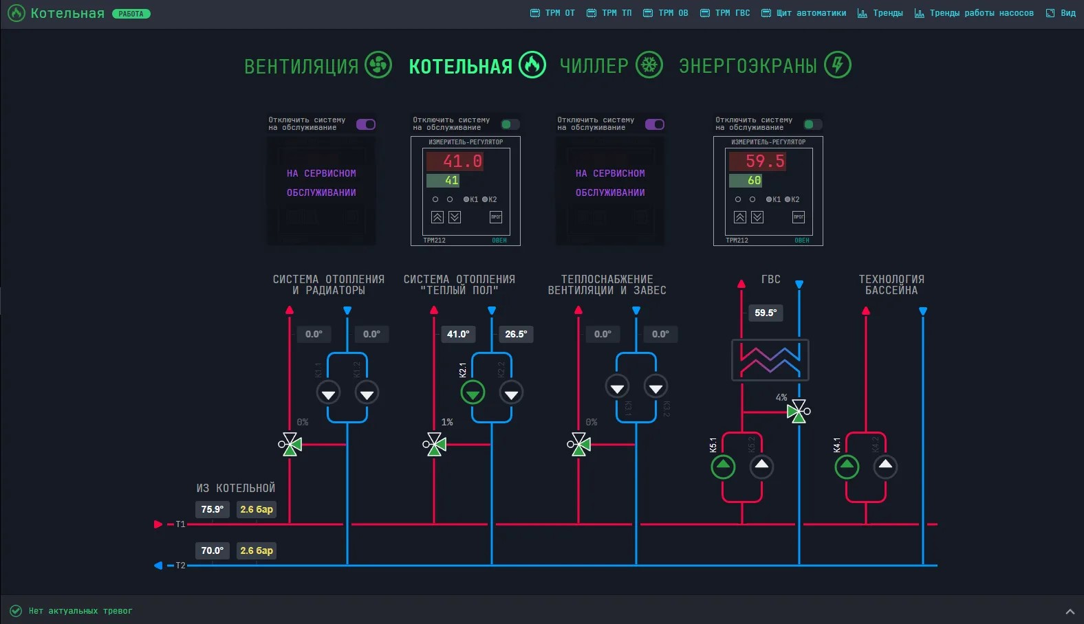The height and width of the screenshot is (624, 1084).
Task: Click the ЧИЛЛЕР snowflake icon
Action: pos(649,65)
